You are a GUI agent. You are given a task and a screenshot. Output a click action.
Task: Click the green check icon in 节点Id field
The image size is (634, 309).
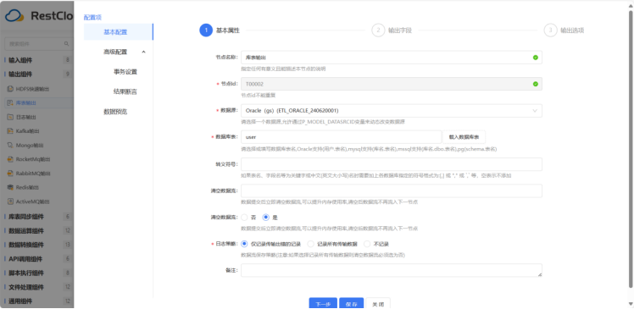pos(536,84)
